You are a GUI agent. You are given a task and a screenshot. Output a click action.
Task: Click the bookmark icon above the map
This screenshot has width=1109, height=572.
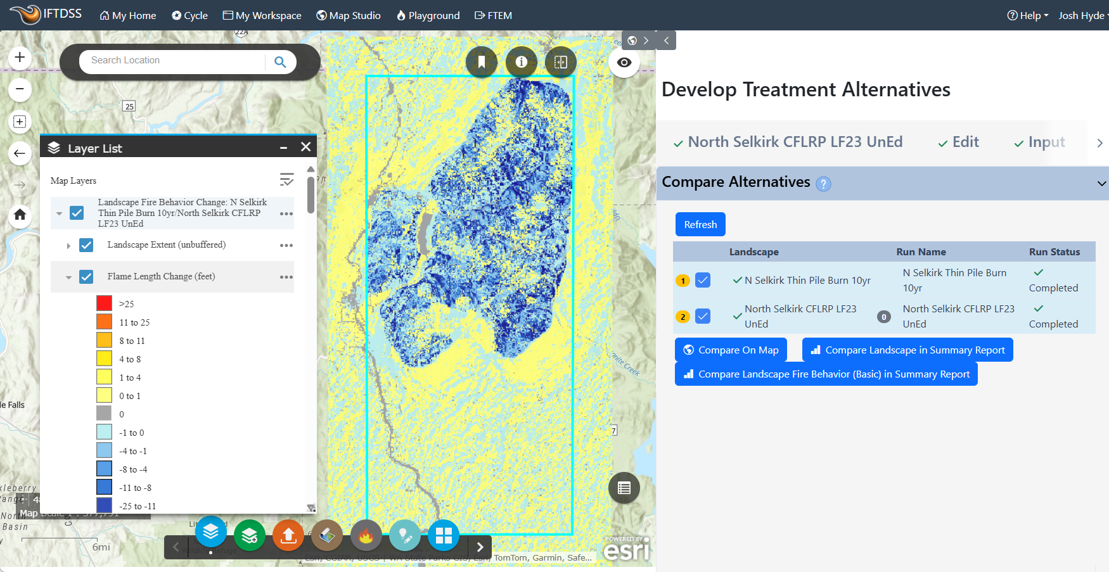(482, 61)
